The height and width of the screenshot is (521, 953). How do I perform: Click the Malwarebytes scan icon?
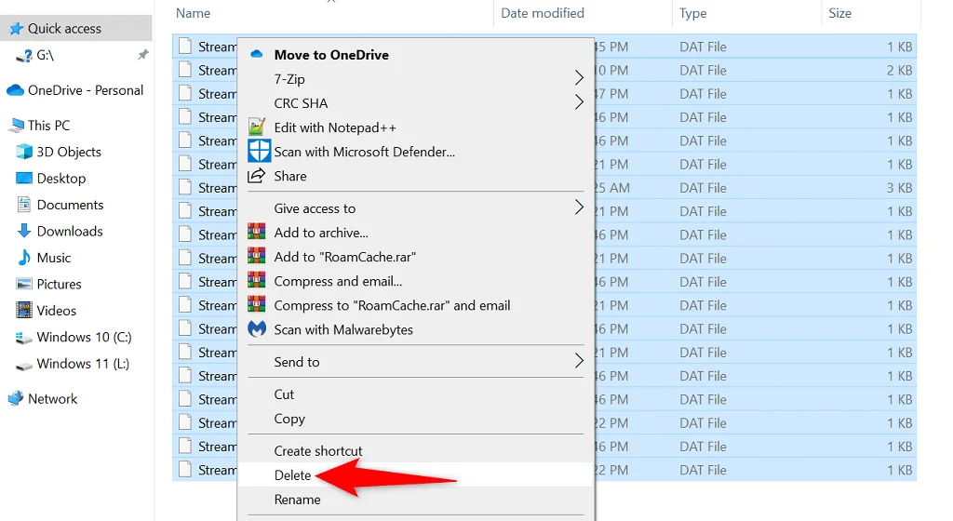coord(257,329)
